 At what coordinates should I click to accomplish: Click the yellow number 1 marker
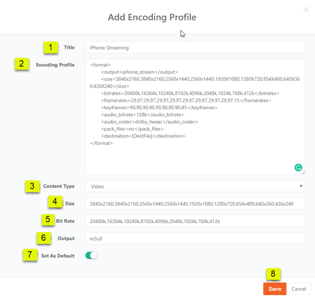[50, 47]
